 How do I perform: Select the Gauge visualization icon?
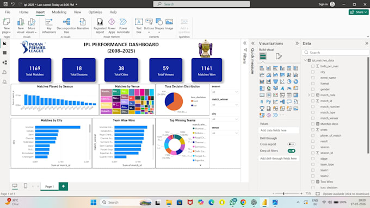point(289,89)
